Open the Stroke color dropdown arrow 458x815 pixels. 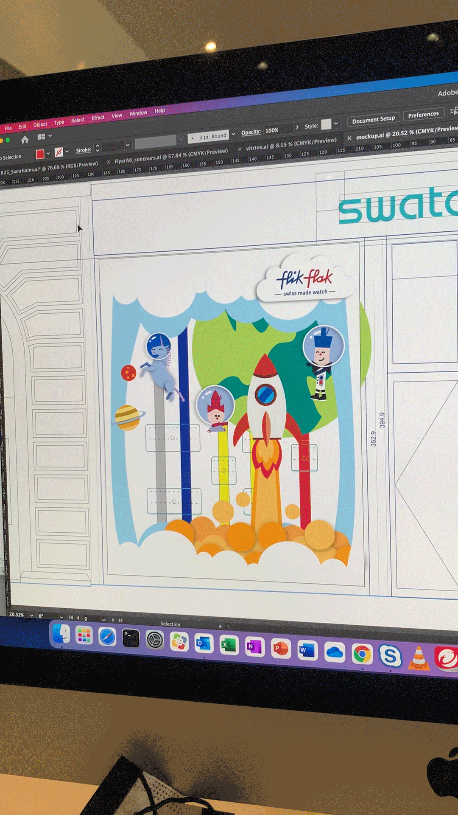click(x=67, y=151)
